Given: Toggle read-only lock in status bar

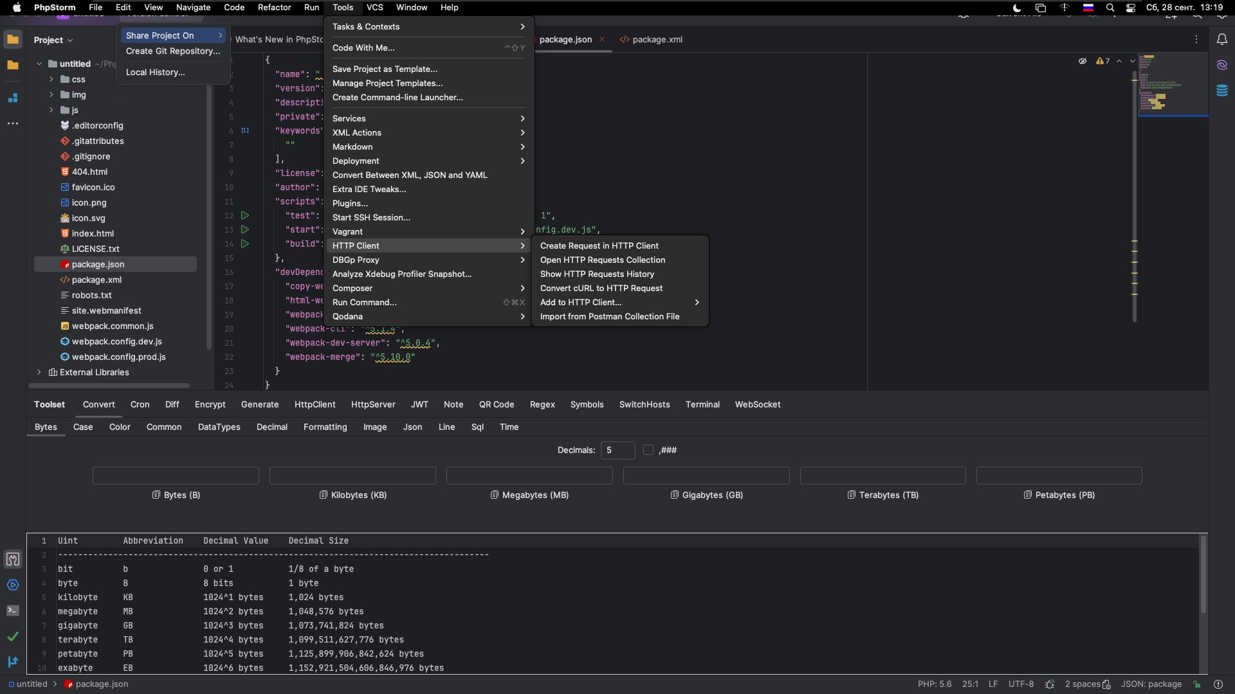Looking at the screenshot, I should (x=1196, y=684).
